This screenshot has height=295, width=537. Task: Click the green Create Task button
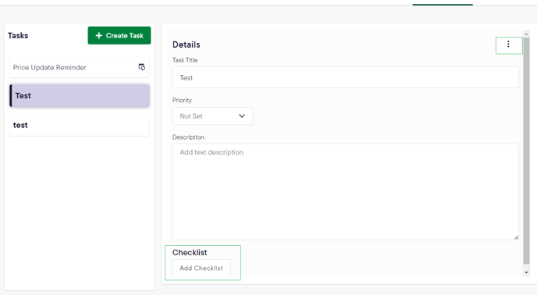(x=119, y=35)
